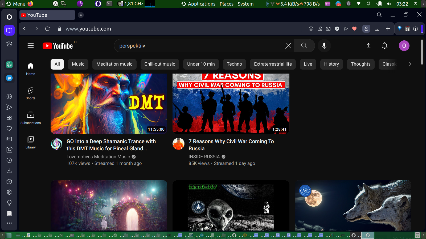Search open tabs with the tab-bar magnifier
The width and height of the screenshot is (426, 239).
[379, 15]
